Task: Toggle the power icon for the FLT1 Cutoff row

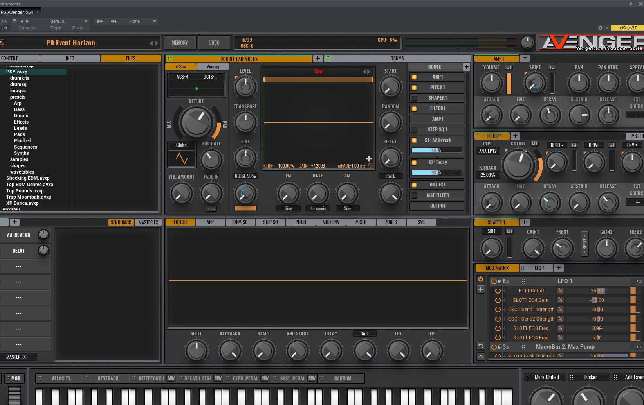Action: pyautogui.click(x=498, y=291)
